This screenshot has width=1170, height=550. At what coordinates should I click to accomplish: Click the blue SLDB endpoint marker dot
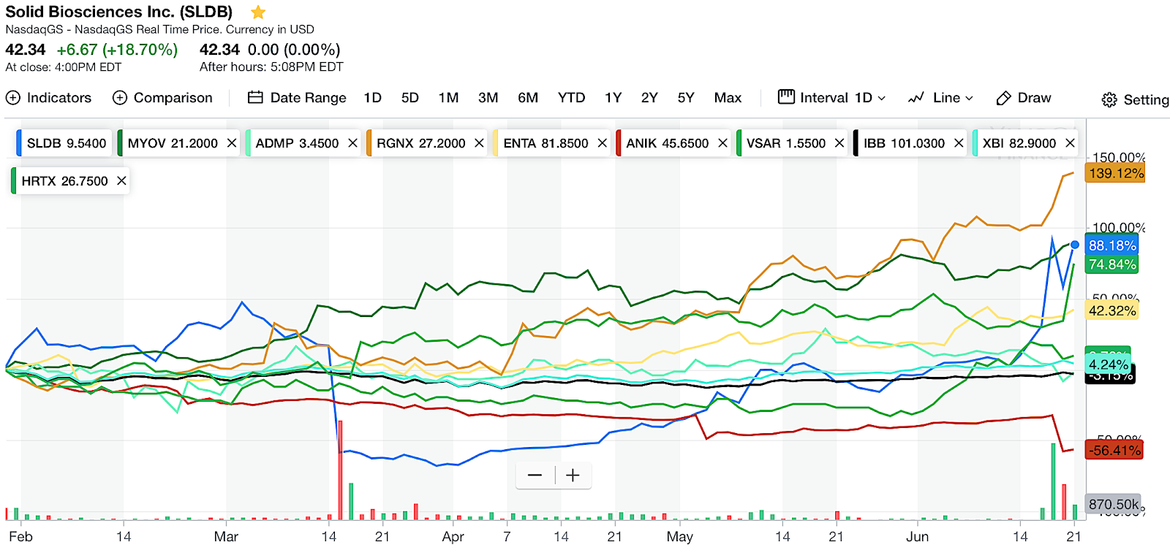(1075, 245)
